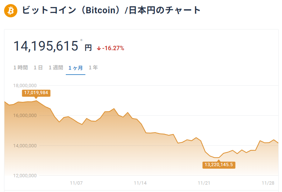Click the 17,019,984 high price marker
Viewport: 282px width, 192px height.
36,93
